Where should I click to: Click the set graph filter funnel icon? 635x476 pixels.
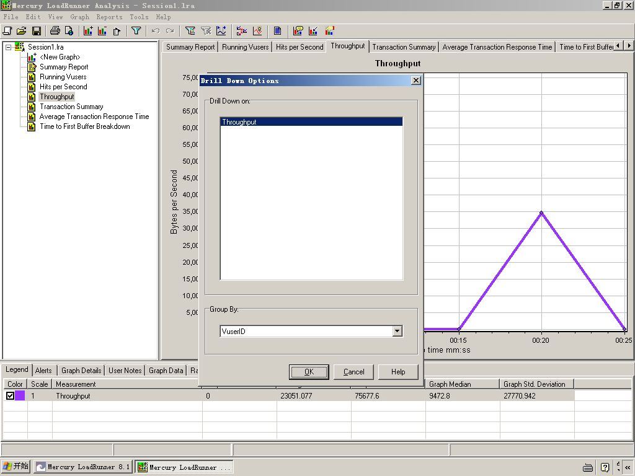click(190, 31)
